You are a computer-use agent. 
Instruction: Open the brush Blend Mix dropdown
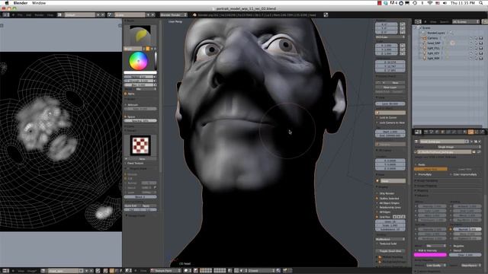[146, 89]
